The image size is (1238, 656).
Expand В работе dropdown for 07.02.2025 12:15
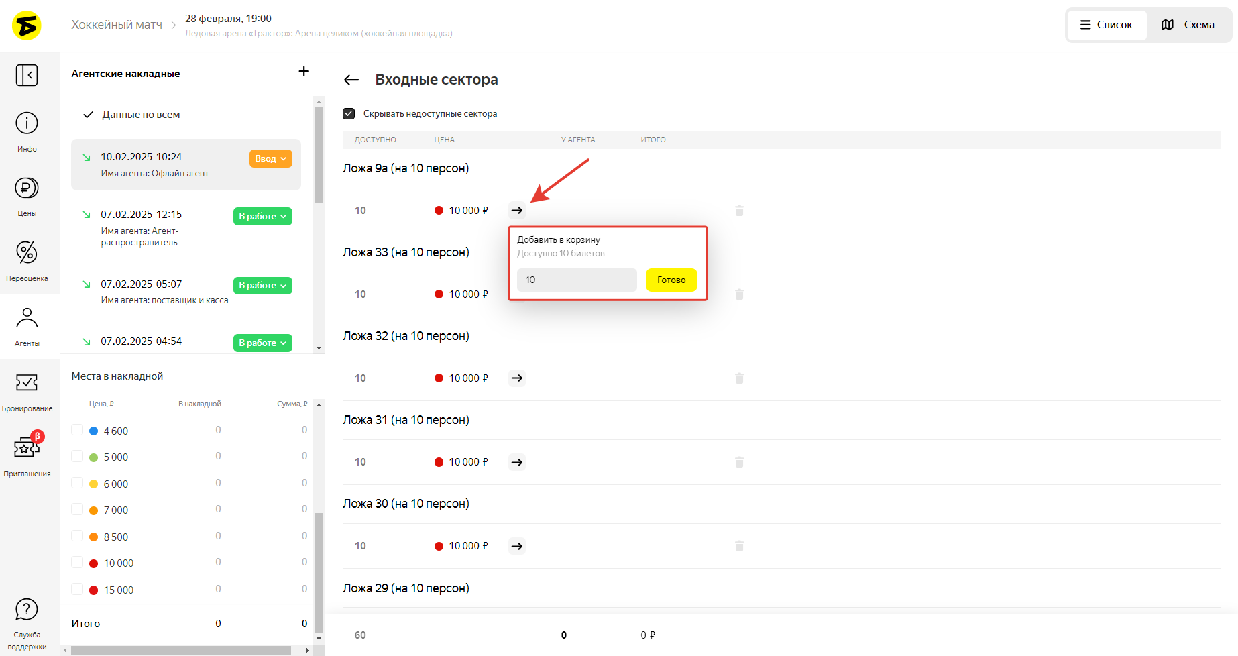coord(262,217)
